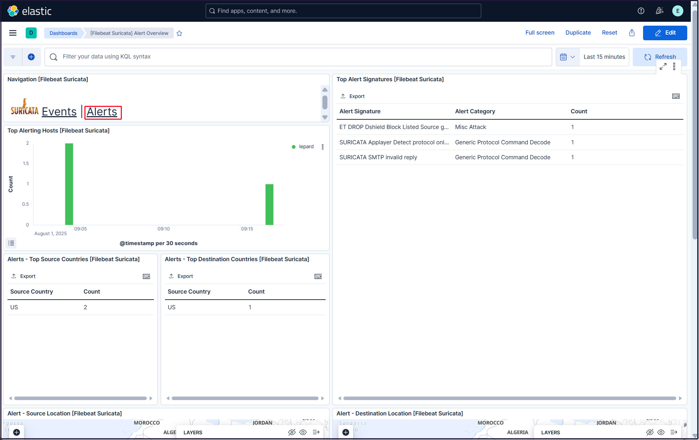Show all layers on Source Location map

click(x=303, y=432)
